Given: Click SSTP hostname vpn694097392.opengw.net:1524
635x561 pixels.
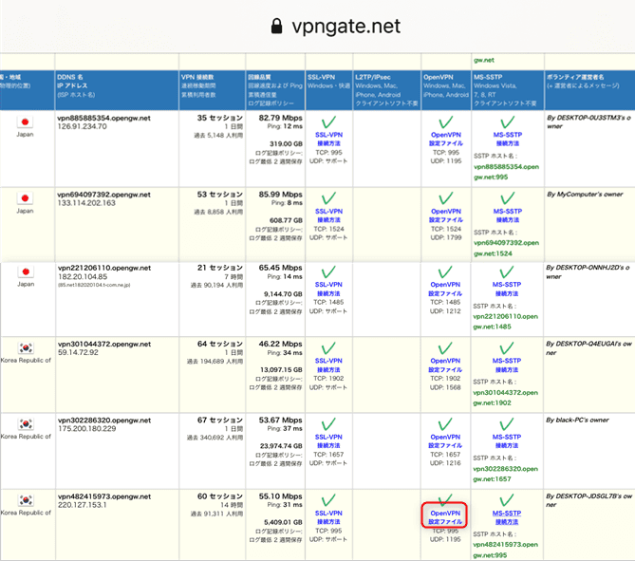Looking at the screenshot, I should (506, 248).
